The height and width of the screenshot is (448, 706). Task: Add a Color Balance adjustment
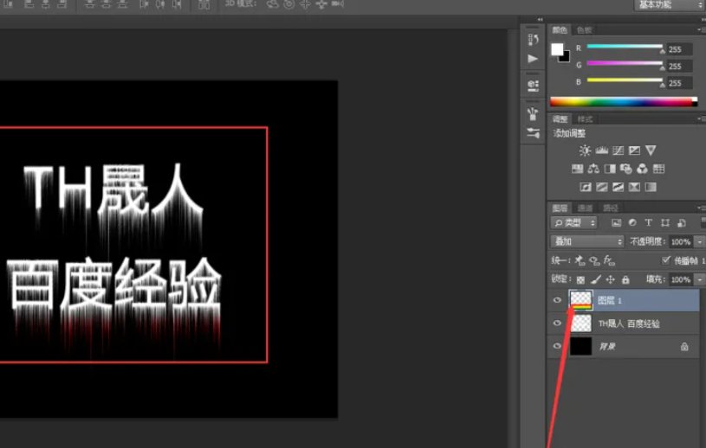click(593, 169)
